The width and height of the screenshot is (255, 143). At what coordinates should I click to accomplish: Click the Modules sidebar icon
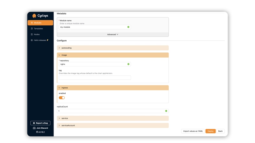click(32, 23)
